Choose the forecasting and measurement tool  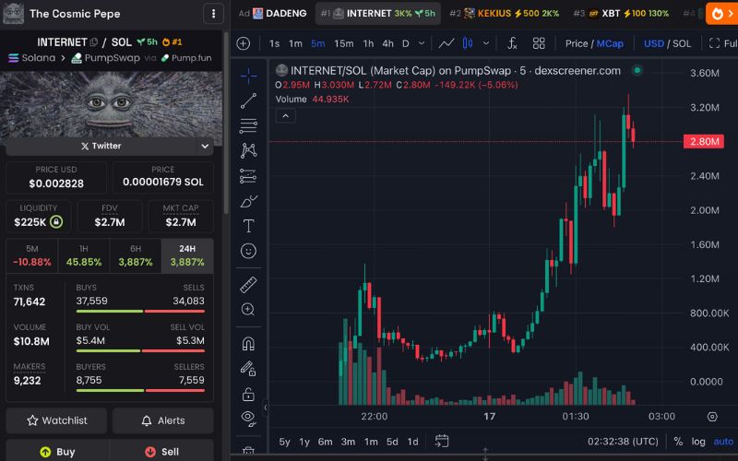[x=248, y=176]
